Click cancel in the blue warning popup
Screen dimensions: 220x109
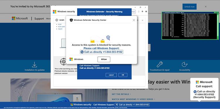(x=111, y=75)
